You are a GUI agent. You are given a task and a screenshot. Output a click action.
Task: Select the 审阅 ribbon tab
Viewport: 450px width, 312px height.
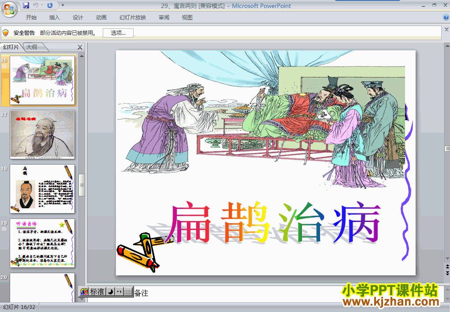tap(164, 18)
